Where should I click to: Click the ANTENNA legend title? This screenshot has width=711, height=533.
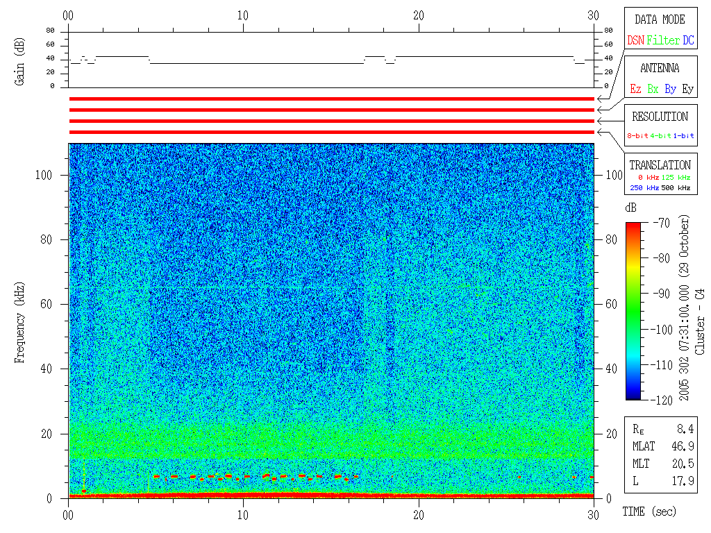pos(660,68)
